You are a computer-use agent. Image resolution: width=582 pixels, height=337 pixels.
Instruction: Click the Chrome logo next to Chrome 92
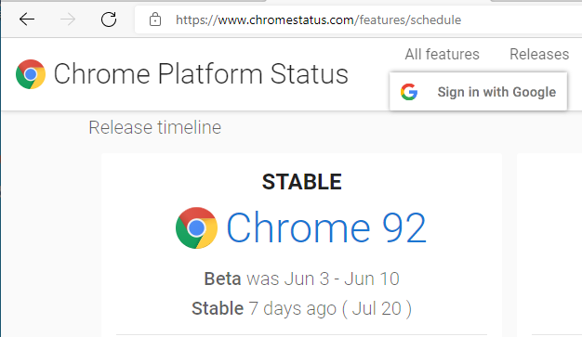[196, 227]
